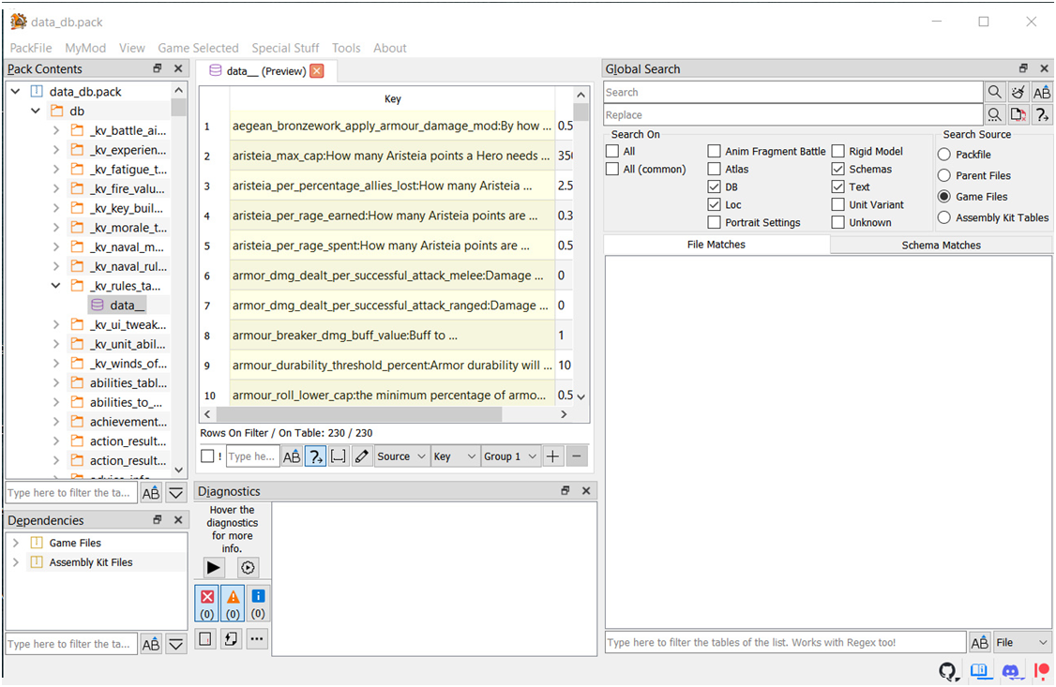Click the Global Search input field
The height and width of the screenshot is (687, 1056).
[793, 92]
